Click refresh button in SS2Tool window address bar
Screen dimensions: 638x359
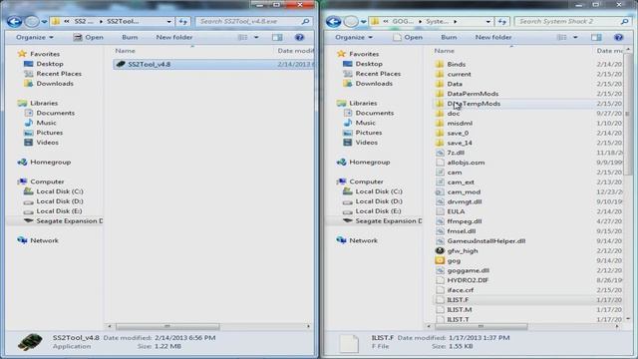click(x=183, y=21)
